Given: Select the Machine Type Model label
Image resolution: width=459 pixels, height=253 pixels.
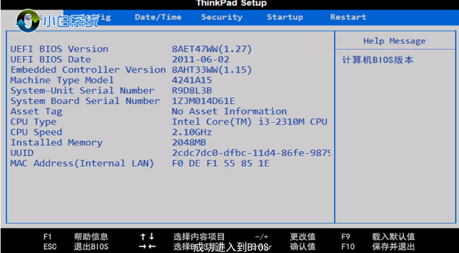Looking at the screenshot, I should [x=62, y=81].
